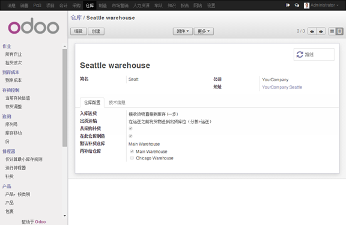The height and width of the screenshot is (225, 346).
Task: Click the 编辑 button
Action: (x=79, y=31)
